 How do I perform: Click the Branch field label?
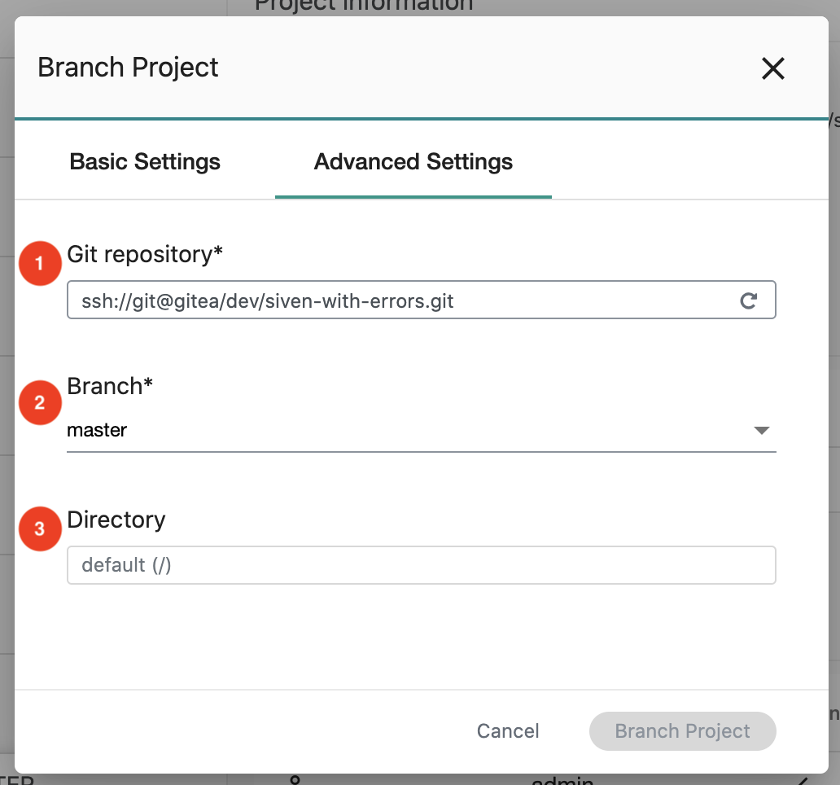pos(110,386)
